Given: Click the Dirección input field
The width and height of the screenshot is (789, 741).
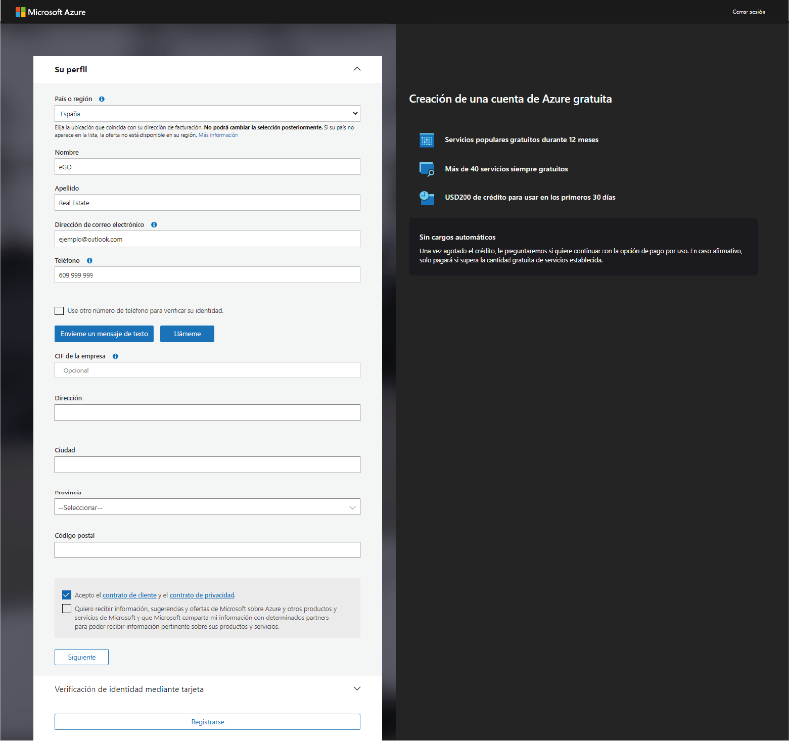Looking at the screenshot, I should coord(207,413).
